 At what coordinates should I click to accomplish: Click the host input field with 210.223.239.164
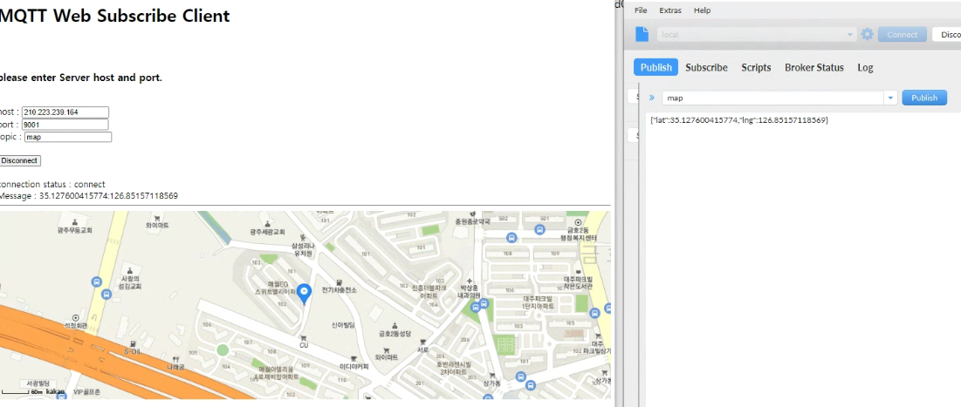point(65,112)
